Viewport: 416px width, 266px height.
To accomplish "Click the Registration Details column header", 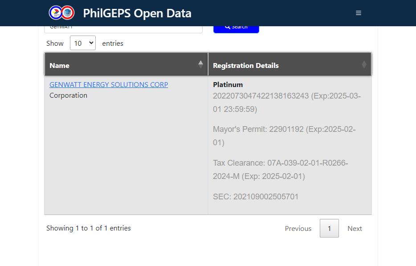I will point(246,66).
